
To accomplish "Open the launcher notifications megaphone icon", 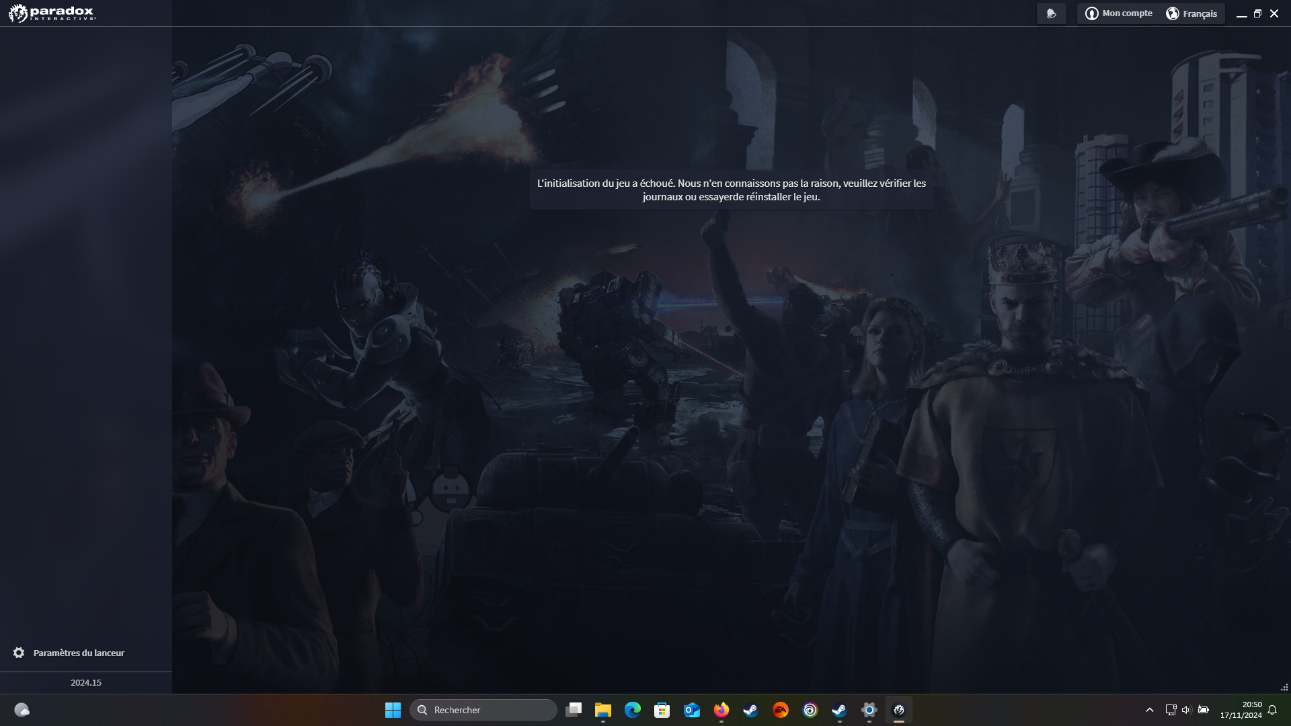I will tap(1052, 13).
